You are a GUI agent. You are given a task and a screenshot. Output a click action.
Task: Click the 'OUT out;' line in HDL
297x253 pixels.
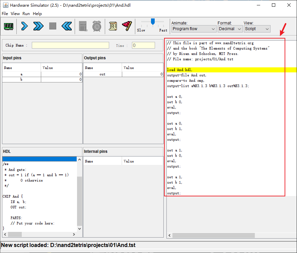[x=18, y=207]
